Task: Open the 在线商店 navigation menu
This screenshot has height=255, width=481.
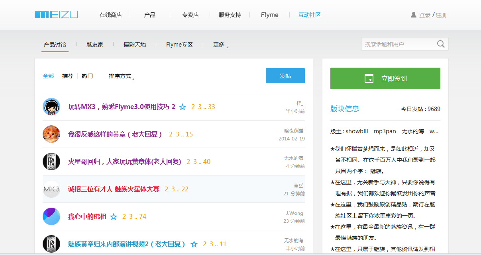Action: tap(110, 15)
